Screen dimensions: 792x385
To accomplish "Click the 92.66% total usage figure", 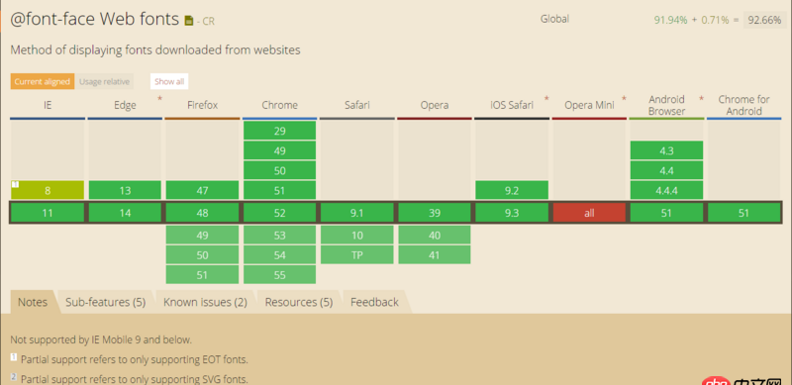I will (x=764, y=20).
